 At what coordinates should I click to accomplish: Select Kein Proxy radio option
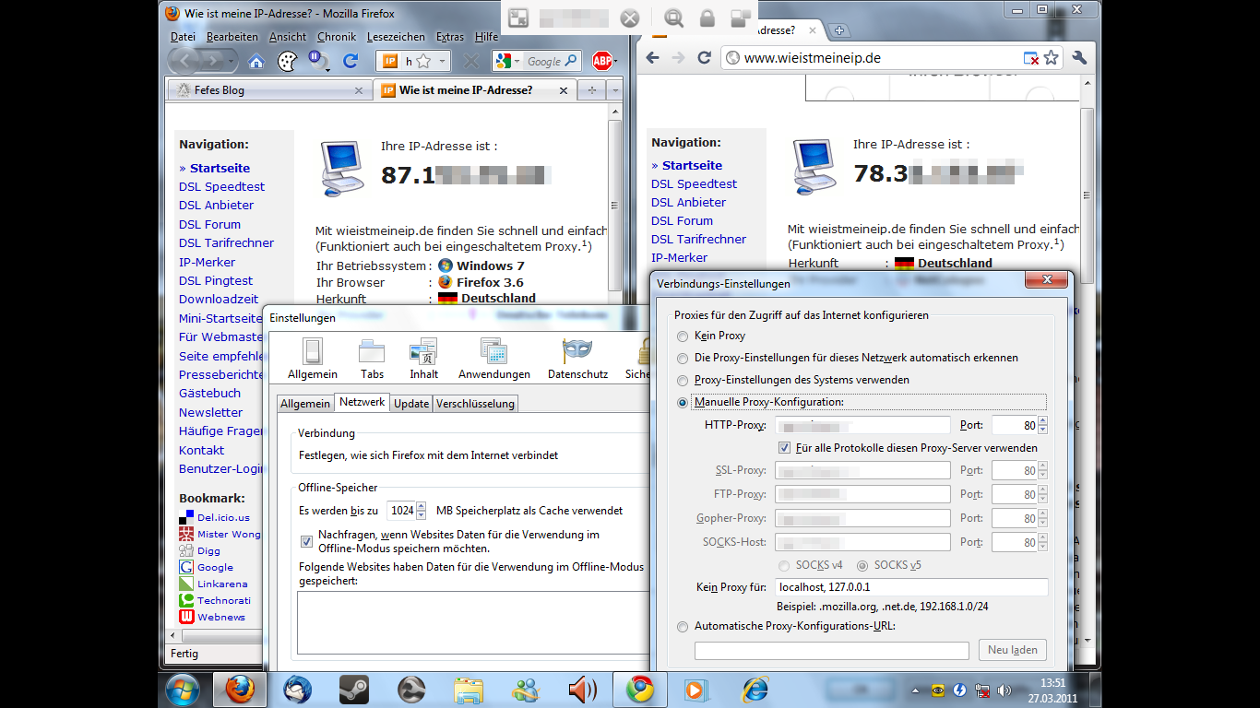(683, 336)
